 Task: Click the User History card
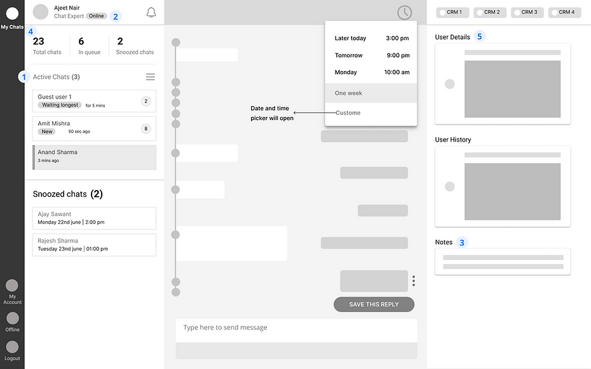click(x=503, y=186)
